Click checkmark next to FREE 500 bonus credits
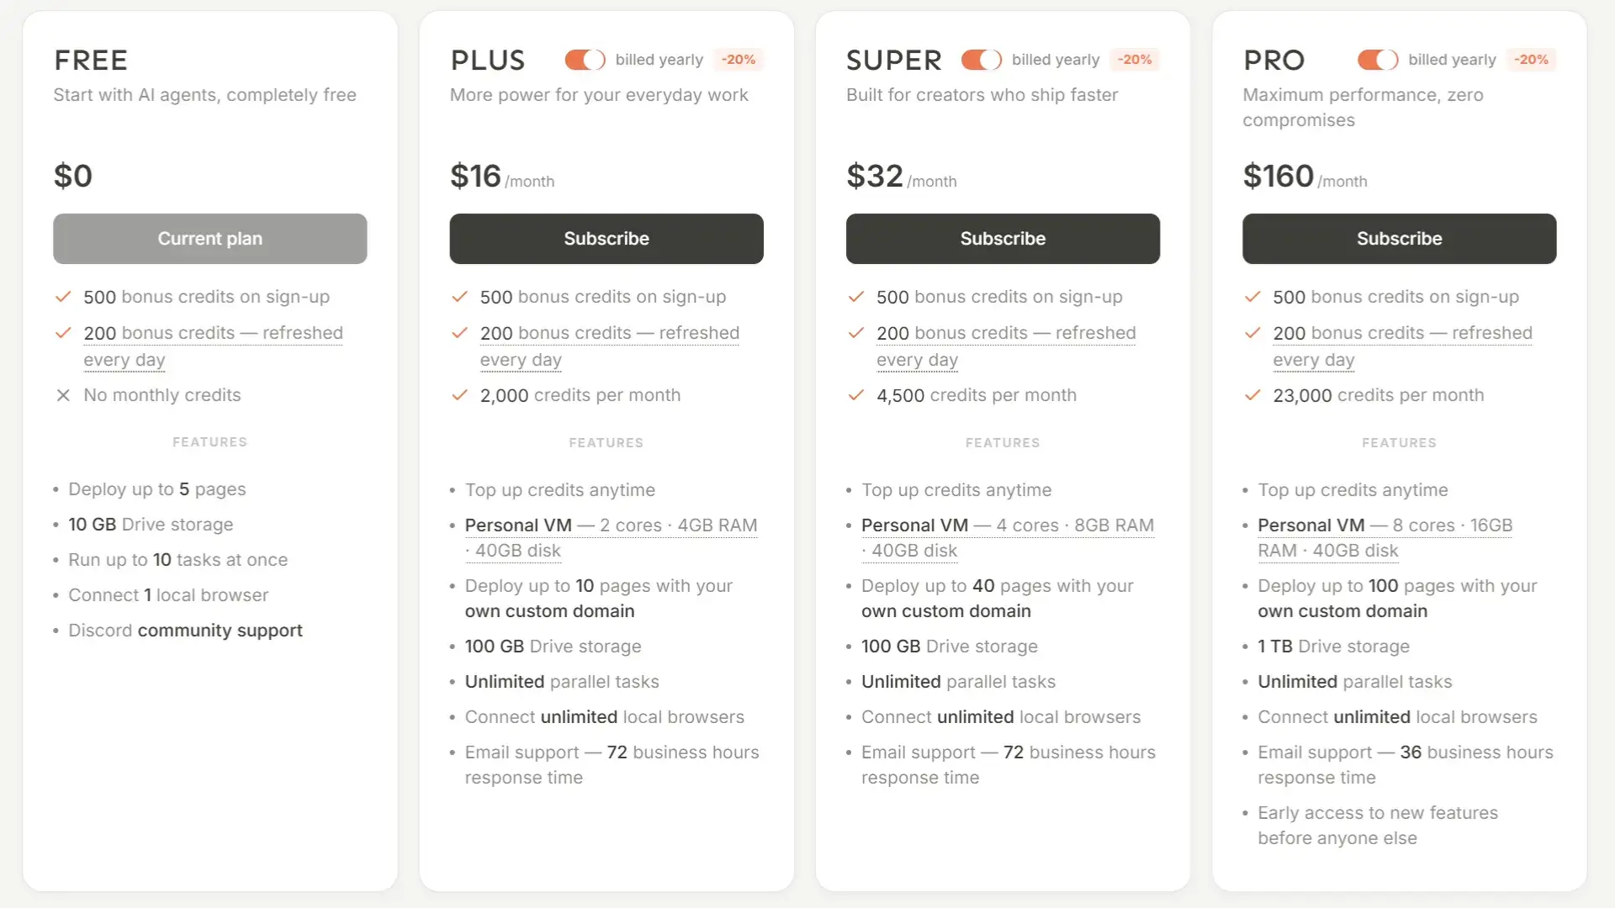The image size is (1615, 908). pyautogui.click(x=63, y=297)
